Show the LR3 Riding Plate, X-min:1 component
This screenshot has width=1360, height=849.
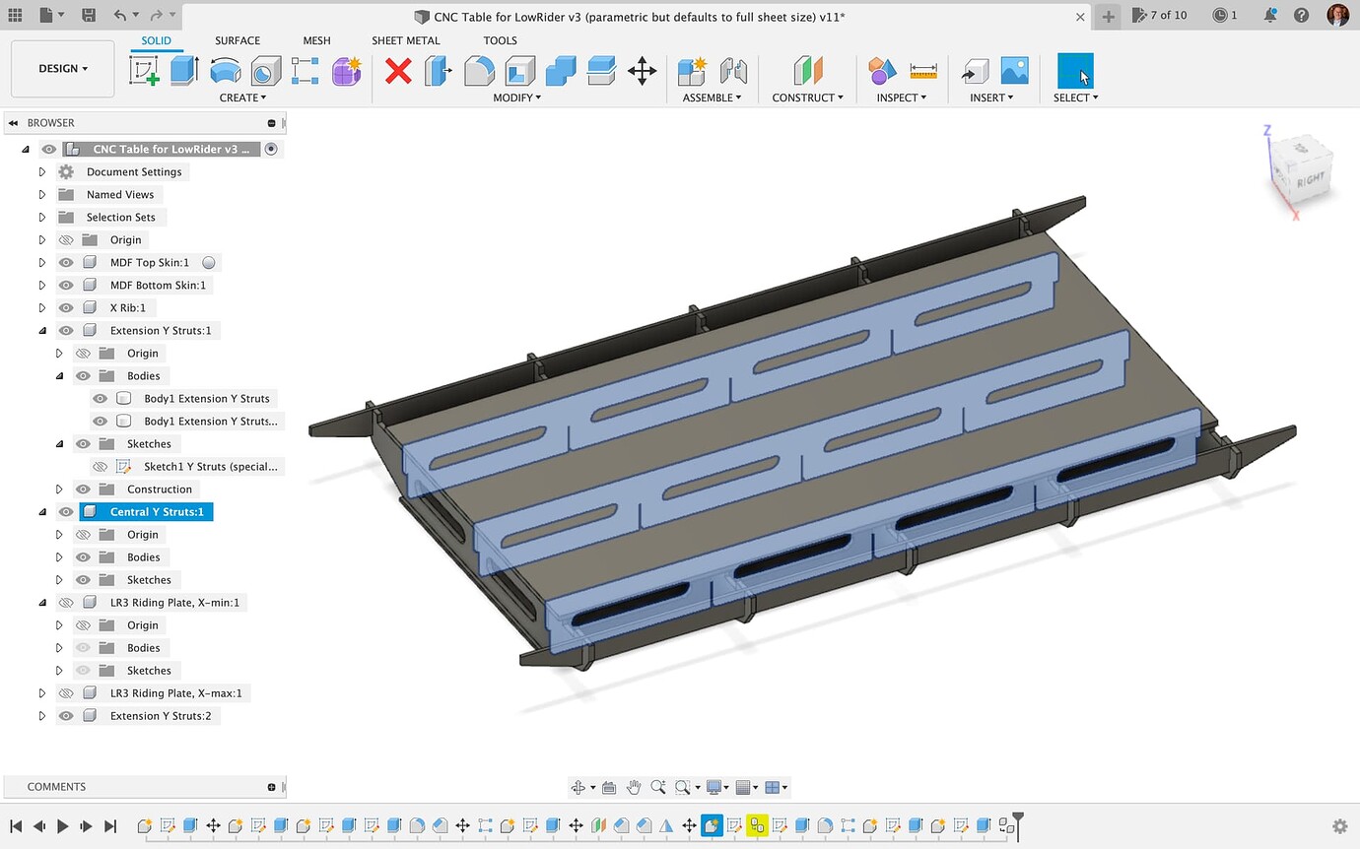point(65,602)
